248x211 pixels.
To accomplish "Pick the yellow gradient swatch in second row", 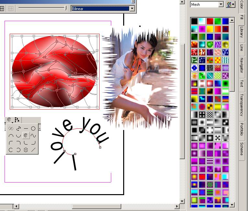I will (210, 29).
